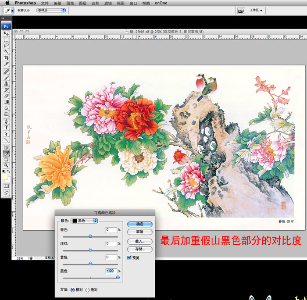Open the 视图 menu

(x=121, y=3)
